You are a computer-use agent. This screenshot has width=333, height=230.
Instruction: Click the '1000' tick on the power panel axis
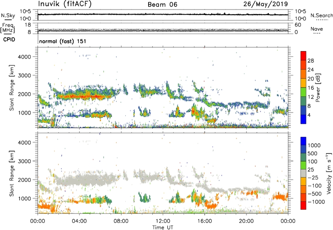25,113
